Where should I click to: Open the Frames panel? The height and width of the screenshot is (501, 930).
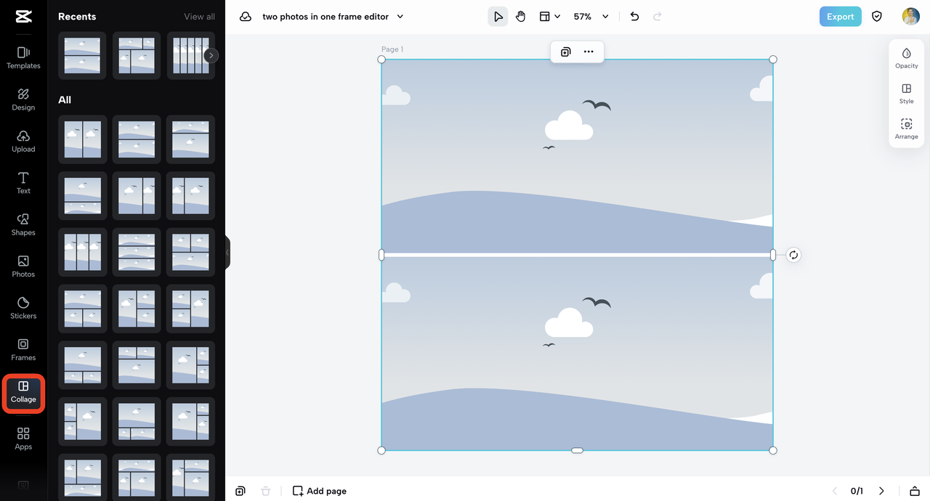click(x=23, y=349)
